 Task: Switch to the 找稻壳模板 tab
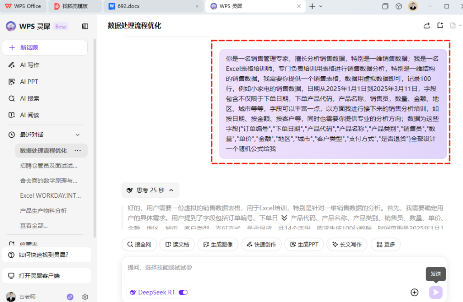point(75,6)
